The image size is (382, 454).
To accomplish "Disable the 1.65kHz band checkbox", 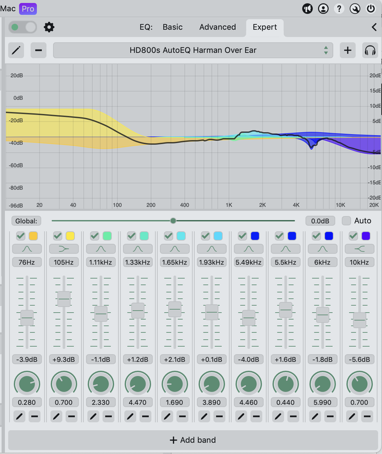I will point(168,236).
